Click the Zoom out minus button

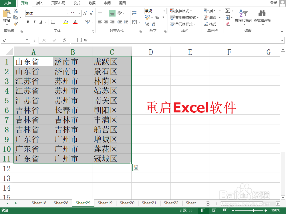[x=233, y=211]
